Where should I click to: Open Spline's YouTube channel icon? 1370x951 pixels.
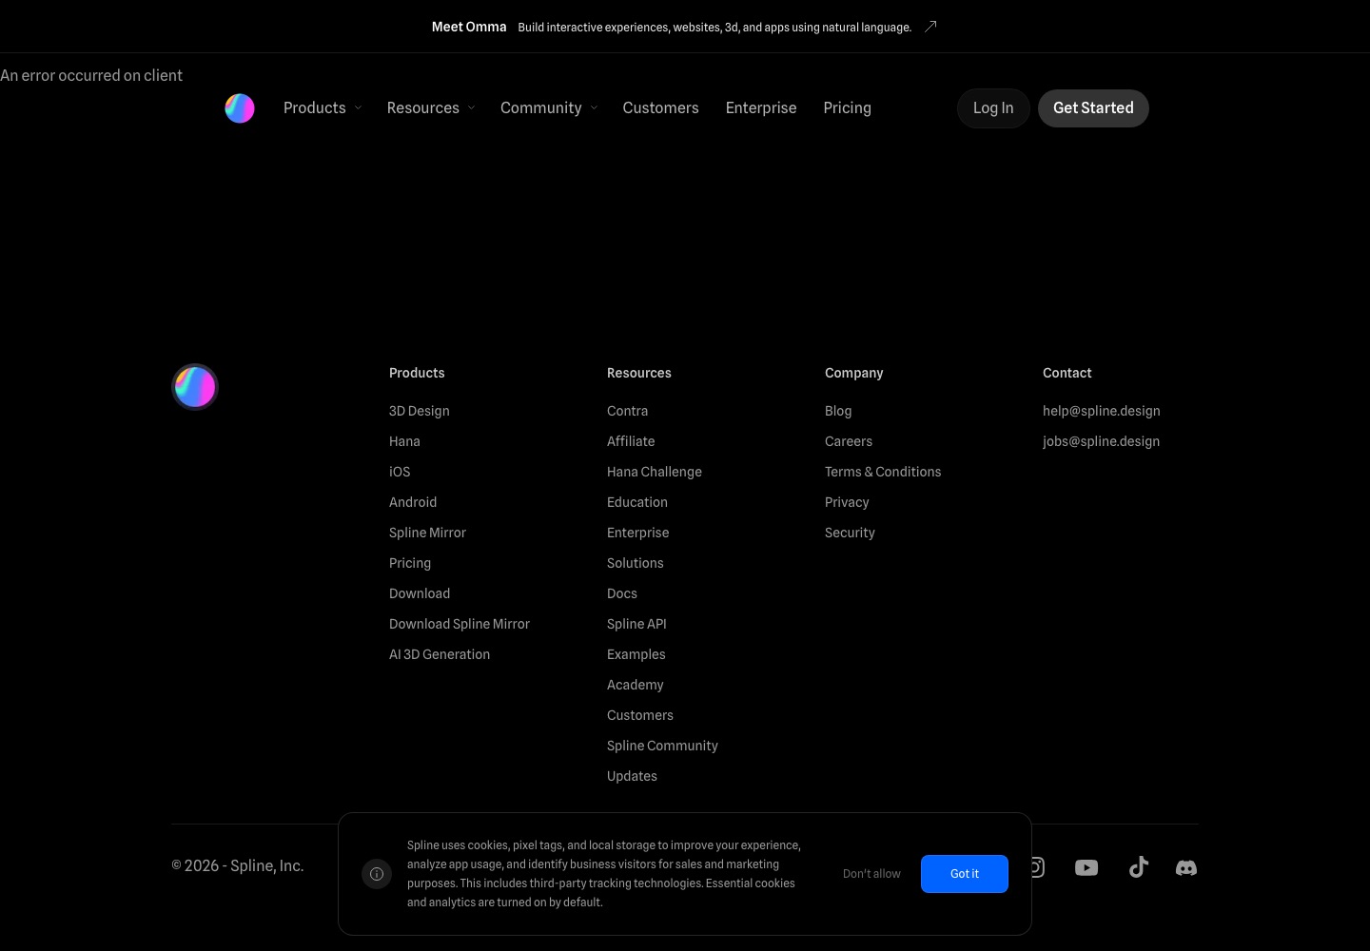(1086, 867)
